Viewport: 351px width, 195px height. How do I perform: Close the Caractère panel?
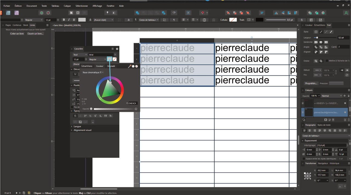[117, 49]
